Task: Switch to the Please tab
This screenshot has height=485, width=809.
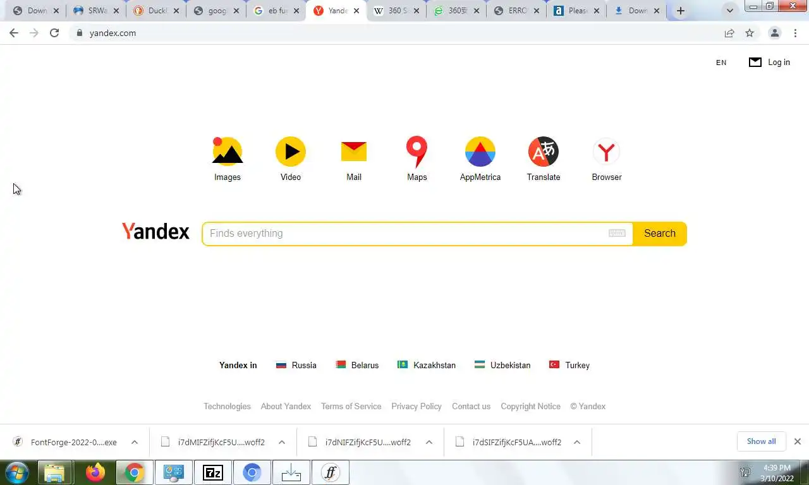Action: (x=576, y=11)
